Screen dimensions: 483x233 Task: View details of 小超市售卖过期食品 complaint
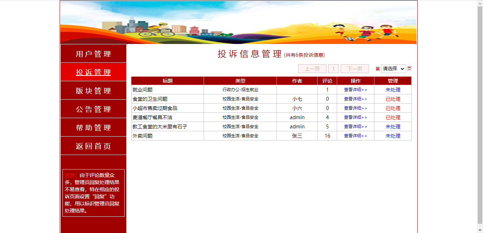click(356, 108)
